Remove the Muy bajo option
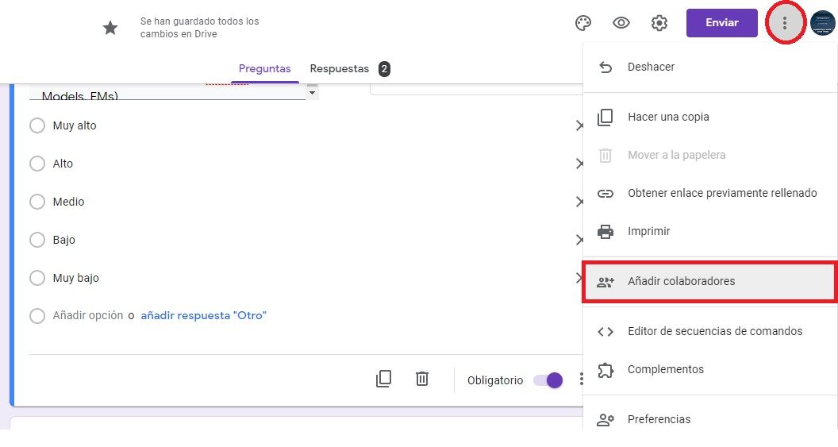 coord(579,278)
